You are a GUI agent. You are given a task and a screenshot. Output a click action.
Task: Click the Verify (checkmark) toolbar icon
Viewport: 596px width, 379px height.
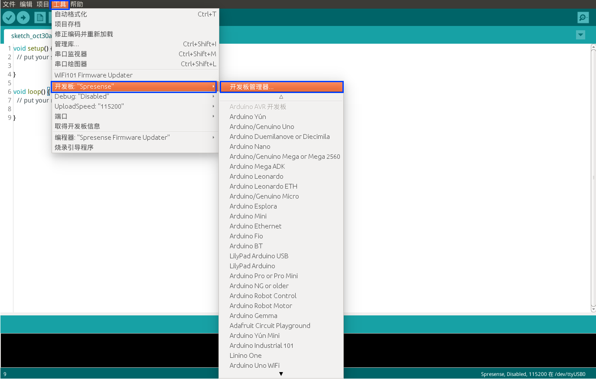click(x=9, y=17)
